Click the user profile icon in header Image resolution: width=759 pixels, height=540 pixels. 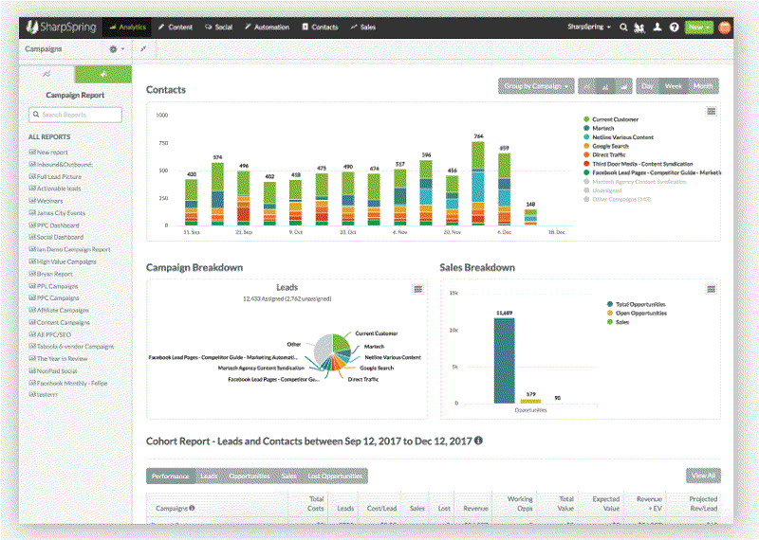click(x=657, y=27)
